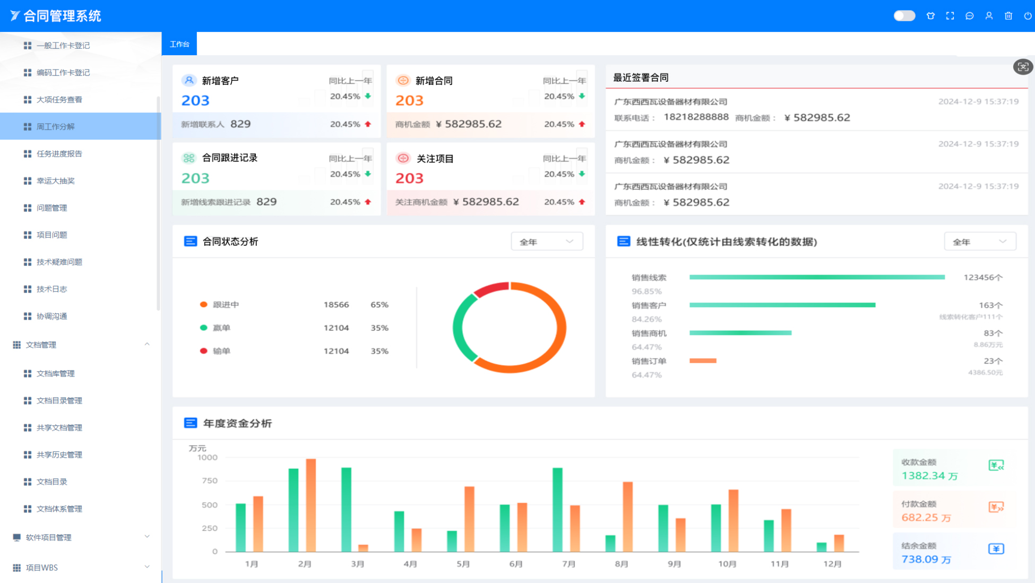Screen dimensions: 1035x583
Task: Click the trash bin icon in header
Action: pyautogui.click(x=1008, y=16)
